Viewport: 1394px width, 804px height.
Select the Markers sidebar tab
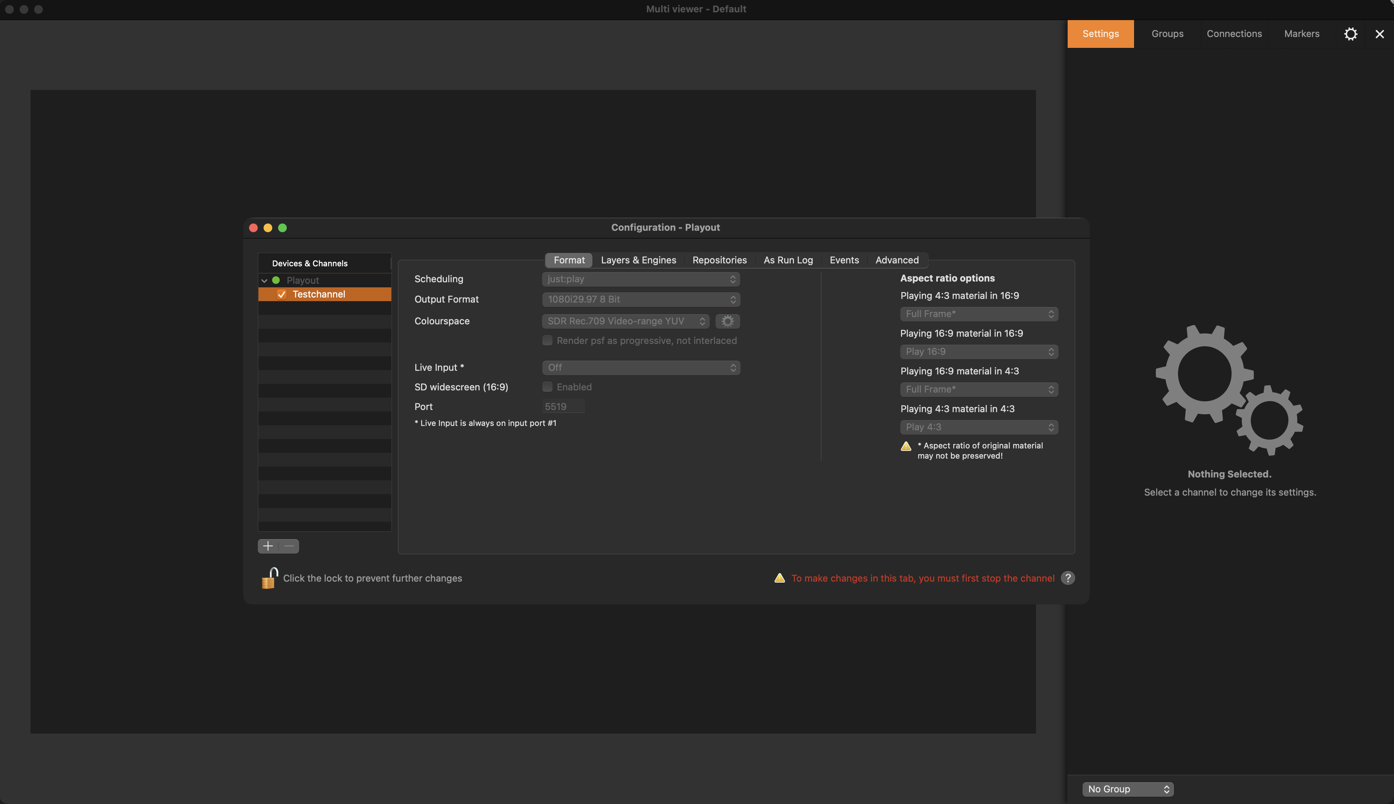pyautogui.click(x=1301, y=34)
